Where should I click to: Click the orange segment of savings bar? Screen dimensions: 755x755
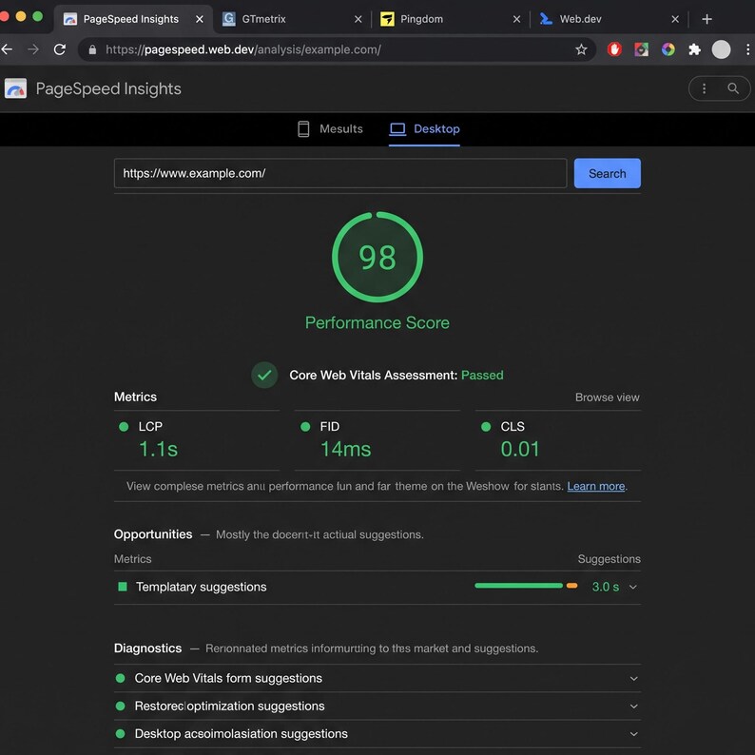(572, 586)
